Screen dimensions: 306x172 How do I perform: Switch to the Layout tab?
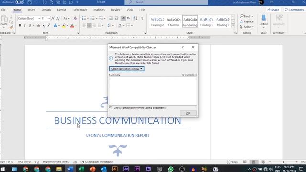(x=62, y=10)
